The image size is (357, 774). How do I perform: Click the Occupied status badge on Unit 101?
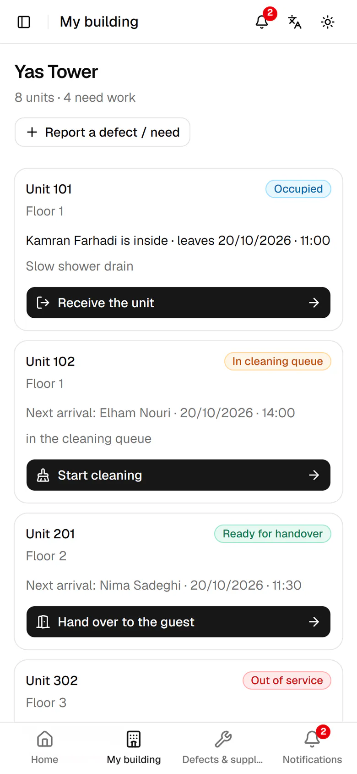pyautogui.click(x=298, y=189)
